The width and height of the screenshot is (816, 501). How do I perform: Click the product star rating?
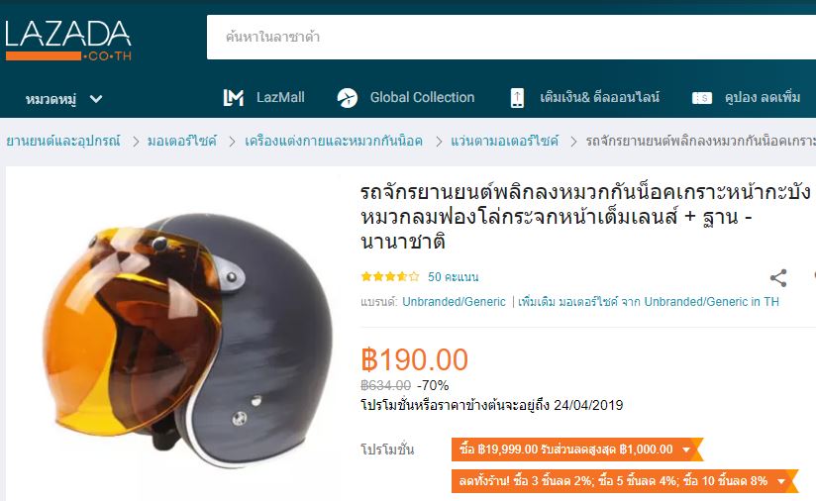390,276
